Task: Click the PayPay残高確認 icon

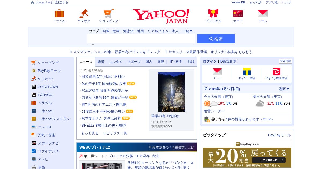Action: (x=277, y=72)
